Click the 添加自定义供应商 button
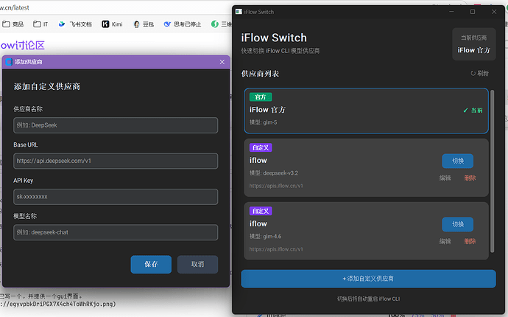The width and height of the screenshot is (508, 317). 368,279
